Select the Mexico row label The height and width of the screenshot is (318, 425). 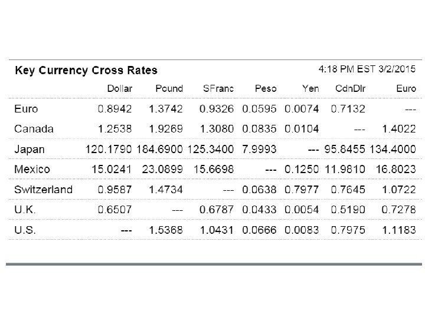pyautogui.click(x=31, y=169)
